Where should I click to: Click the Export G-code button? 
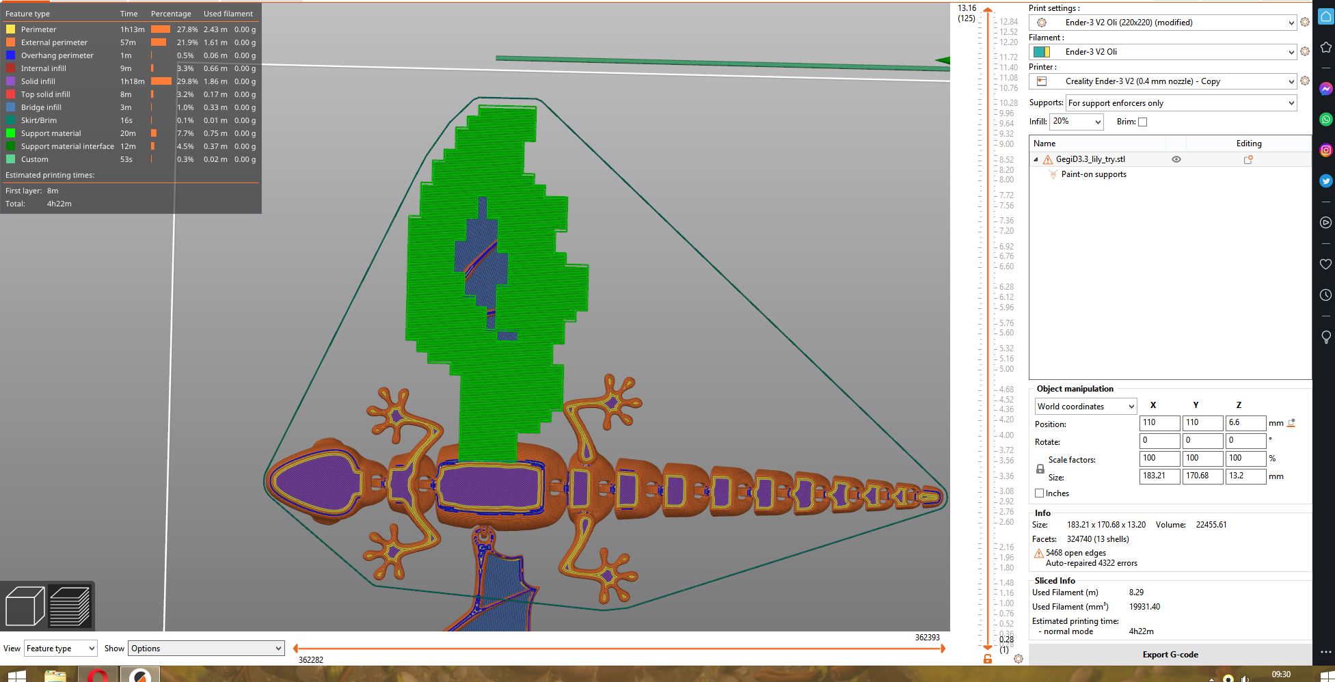(x=1170, y=654)
